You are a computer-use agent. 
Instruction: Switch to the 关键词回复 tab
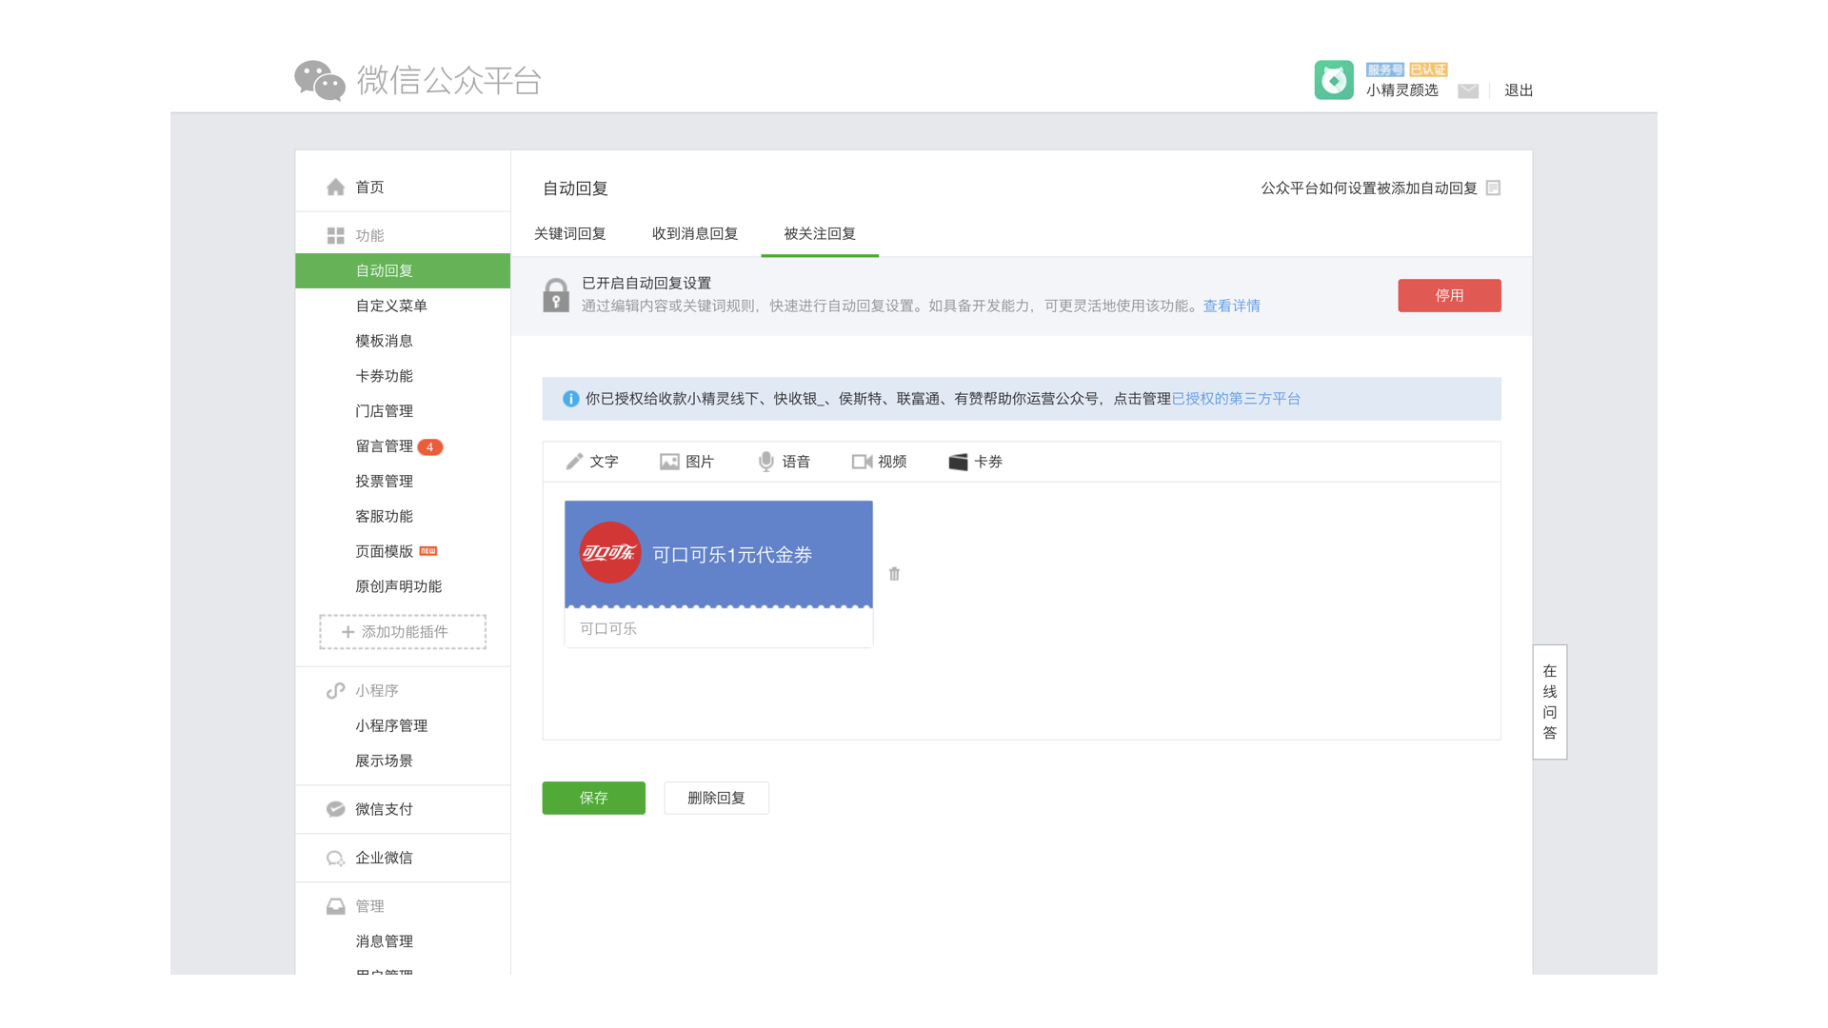(x=569, y=234)
